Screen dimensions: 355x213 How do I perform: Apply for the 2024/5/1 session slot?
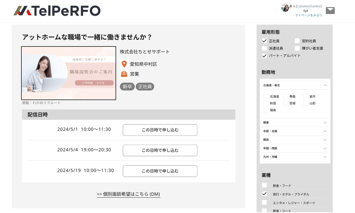click(160, 130)
